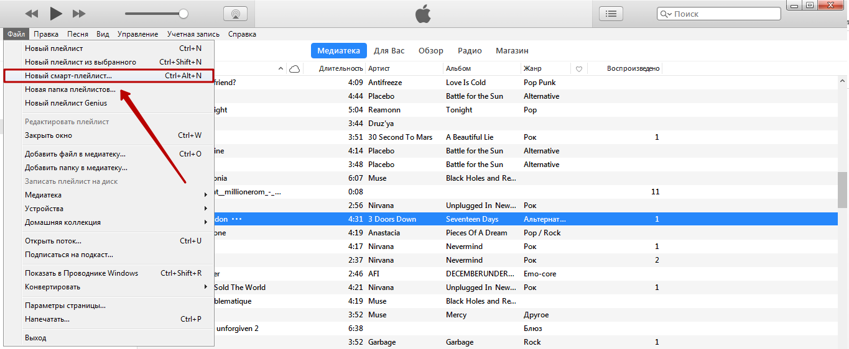Viewport: 849px width, 349px height.
Task: Open the Правка menu
Action: 46,34
